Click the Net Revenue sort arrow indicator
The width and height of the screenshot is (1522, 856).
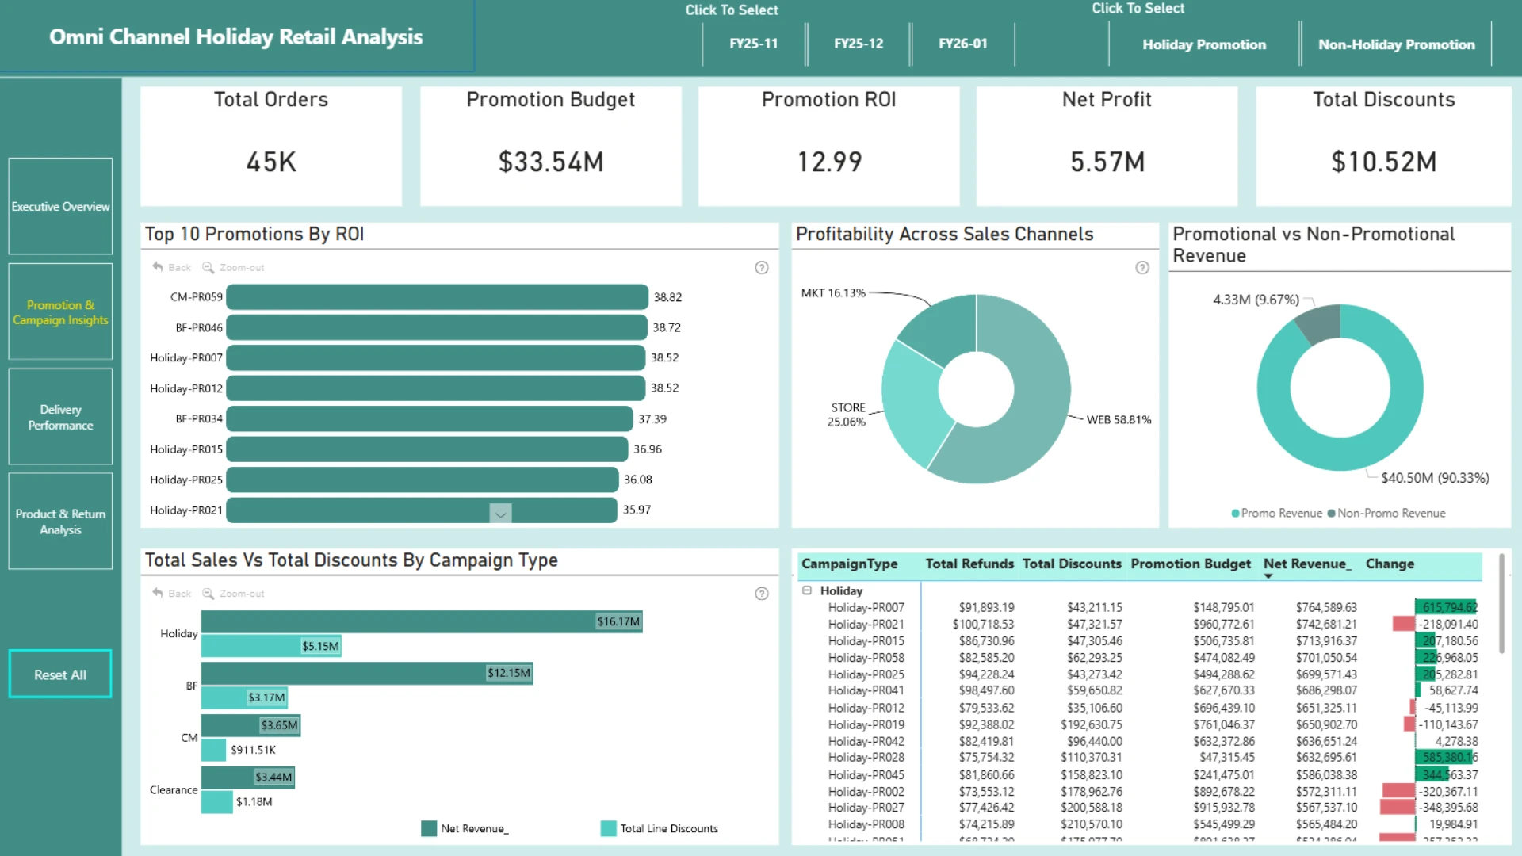1268,576
